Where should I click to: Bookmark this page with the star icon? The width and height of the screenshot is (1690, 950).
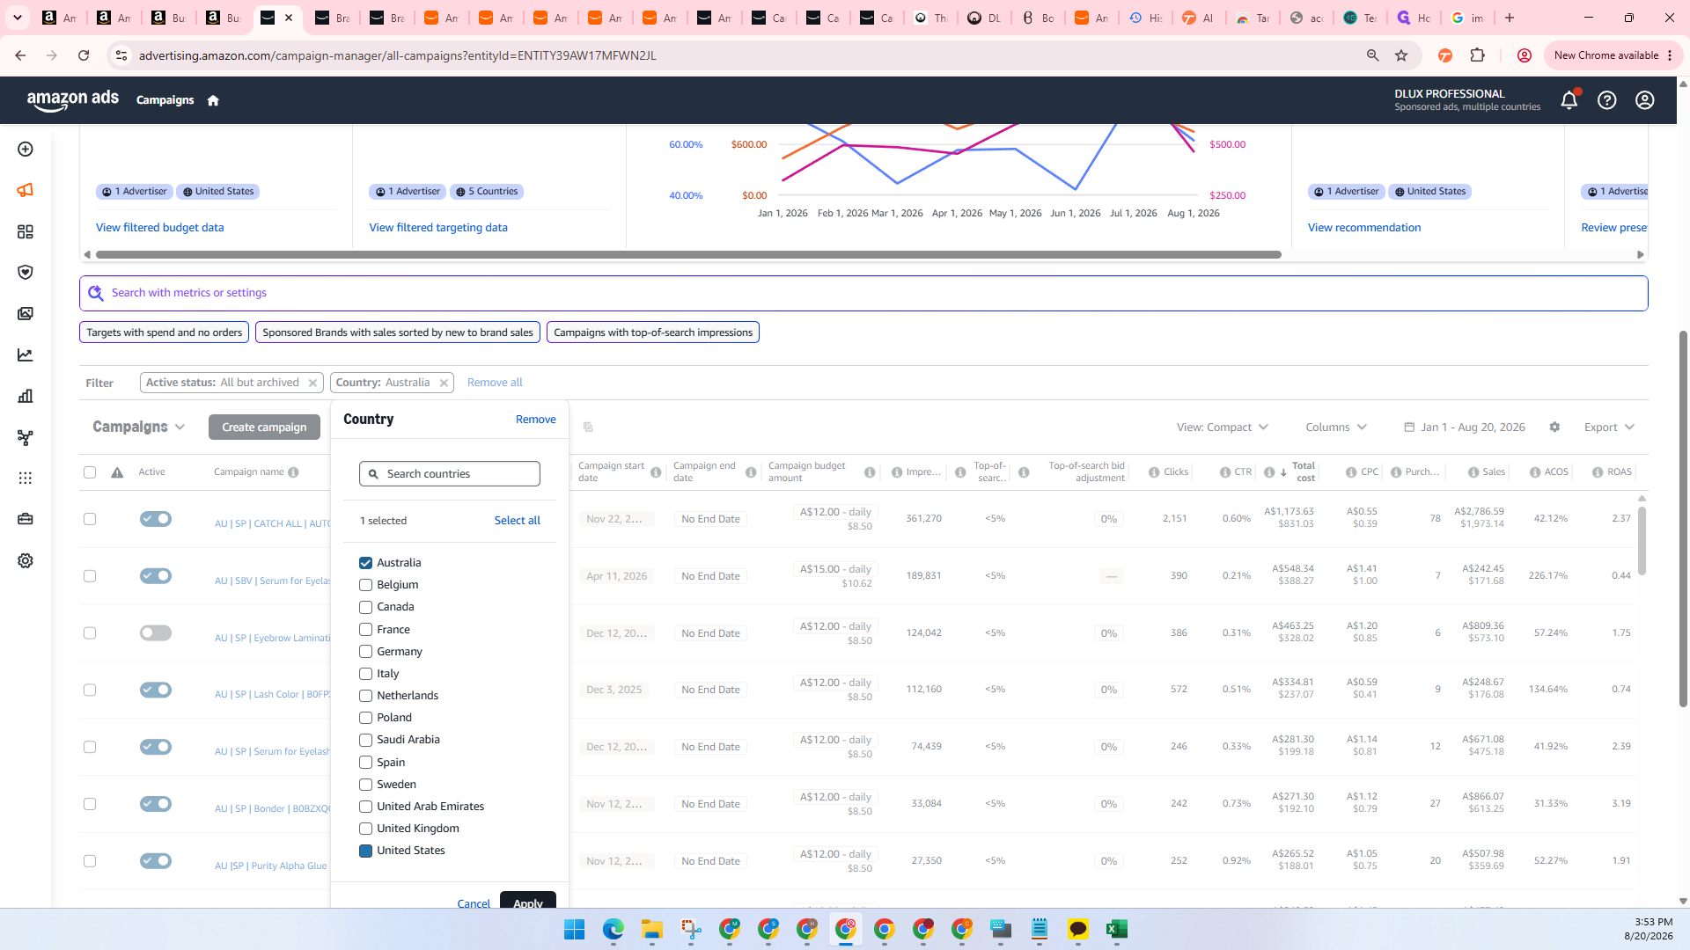point(1401,55)
